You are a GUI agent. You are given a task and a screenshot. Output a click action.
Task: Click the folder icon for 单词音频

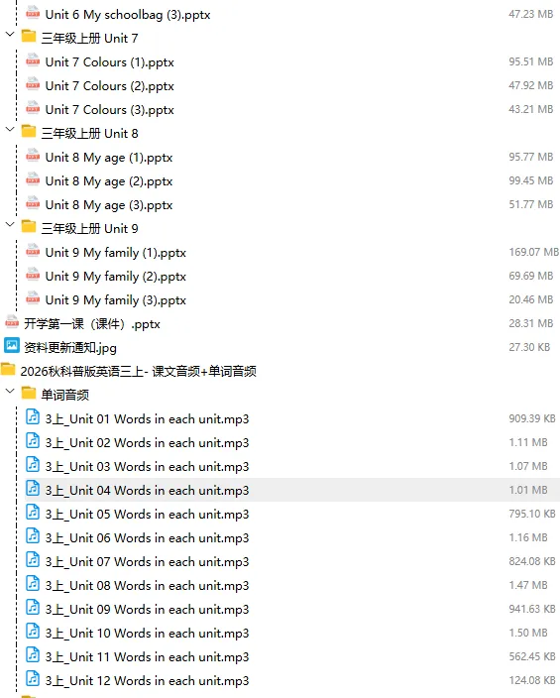29,393
